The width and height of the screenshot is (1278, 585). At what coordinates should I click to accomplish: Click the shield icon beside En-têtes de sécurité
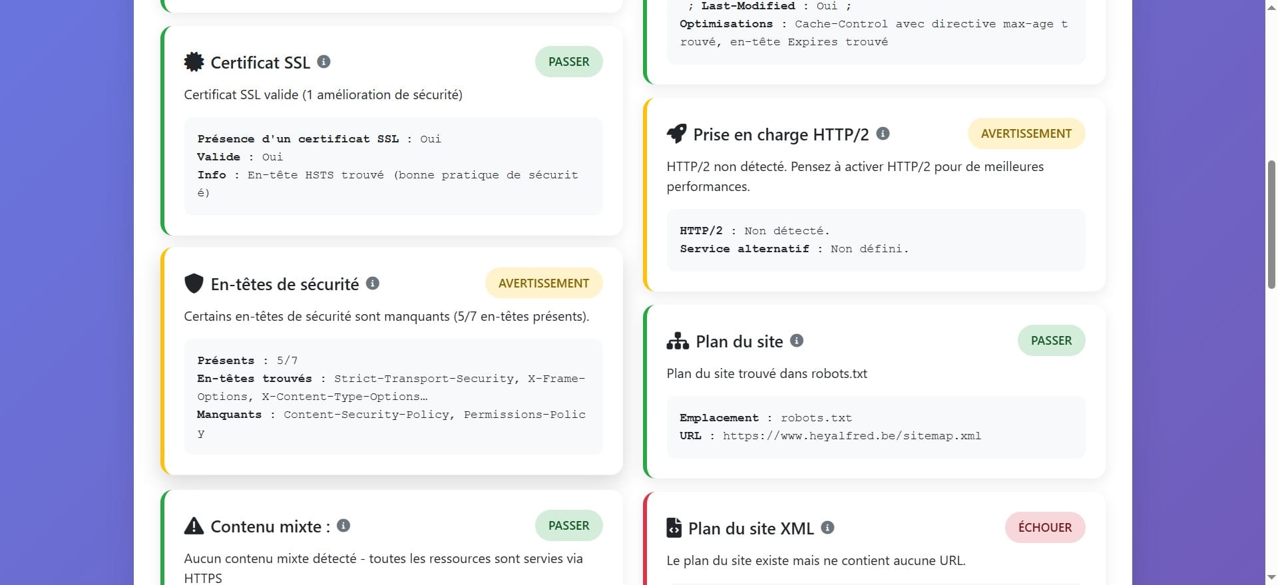(194, 284)
